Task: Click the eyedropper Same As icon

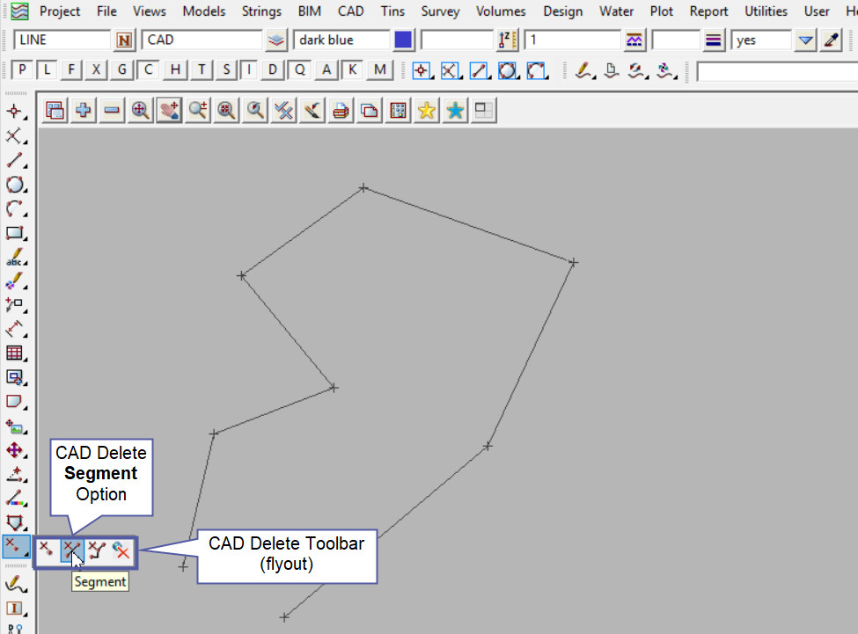Action: pos(832,40)
